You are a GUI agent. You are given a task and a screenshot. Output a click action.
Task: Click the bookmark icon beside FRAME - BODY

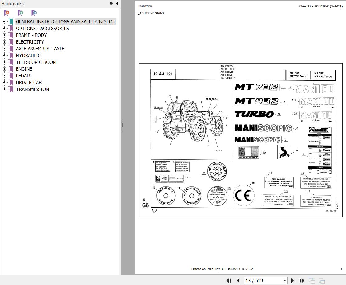pyautogui.click(x=11, y=35)
